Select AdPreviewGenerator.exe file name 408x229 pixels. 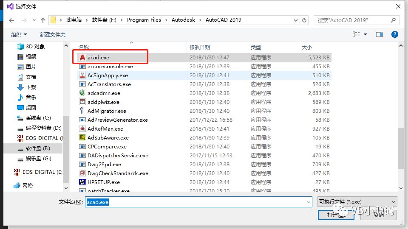coord(118,120)
